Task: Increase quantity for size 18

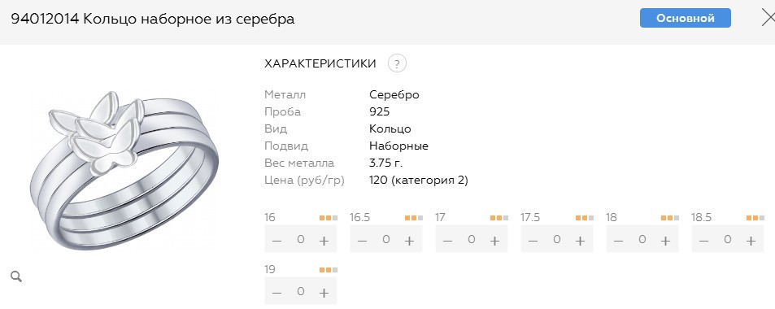Action: (666, 241)
